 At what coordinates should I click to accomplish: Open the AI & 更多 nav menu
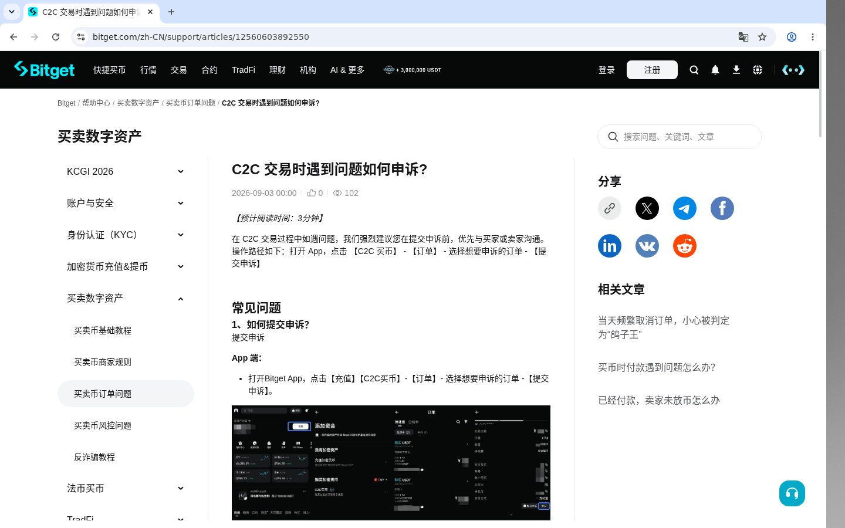pos(347,70)
